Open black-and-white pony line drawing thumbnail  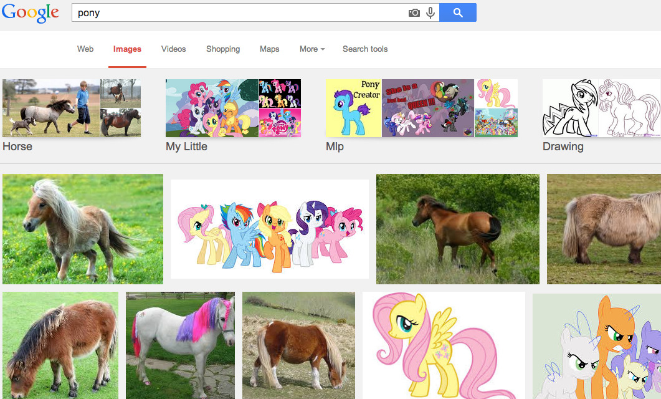click(571, 108)
